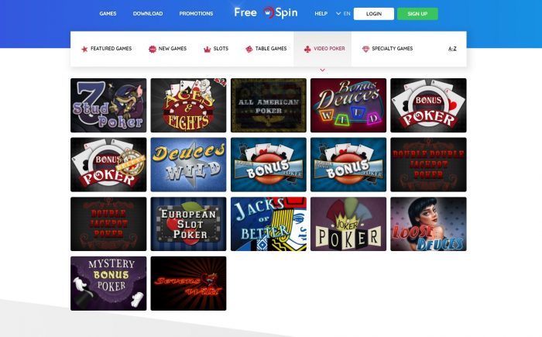The image size is (542, 337).
Task: Open the Help menu
Action: [321, 13]
